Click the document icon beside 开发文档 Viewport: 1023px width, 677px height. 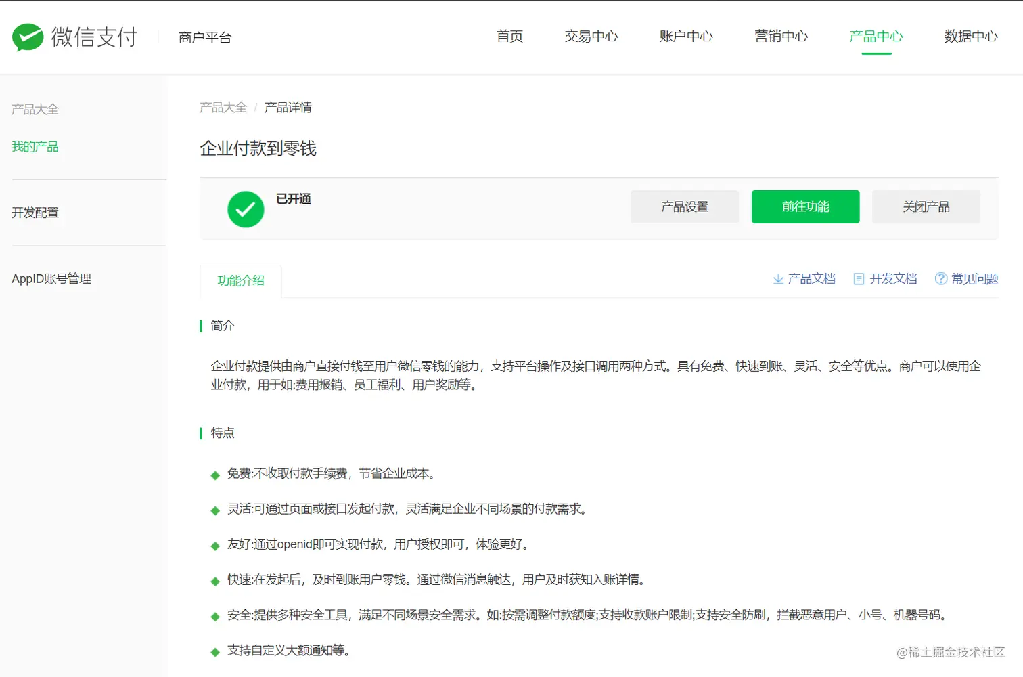859,279
